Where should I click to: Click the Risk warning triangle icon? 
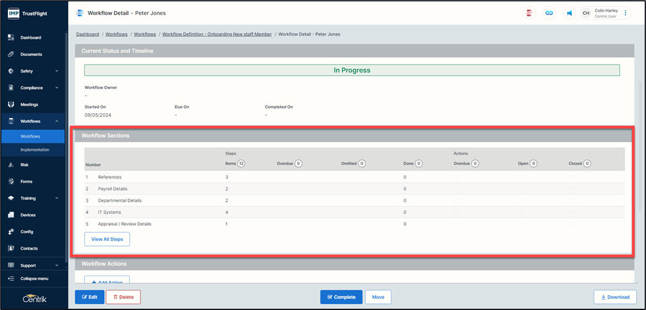click(x=11, y=165)
